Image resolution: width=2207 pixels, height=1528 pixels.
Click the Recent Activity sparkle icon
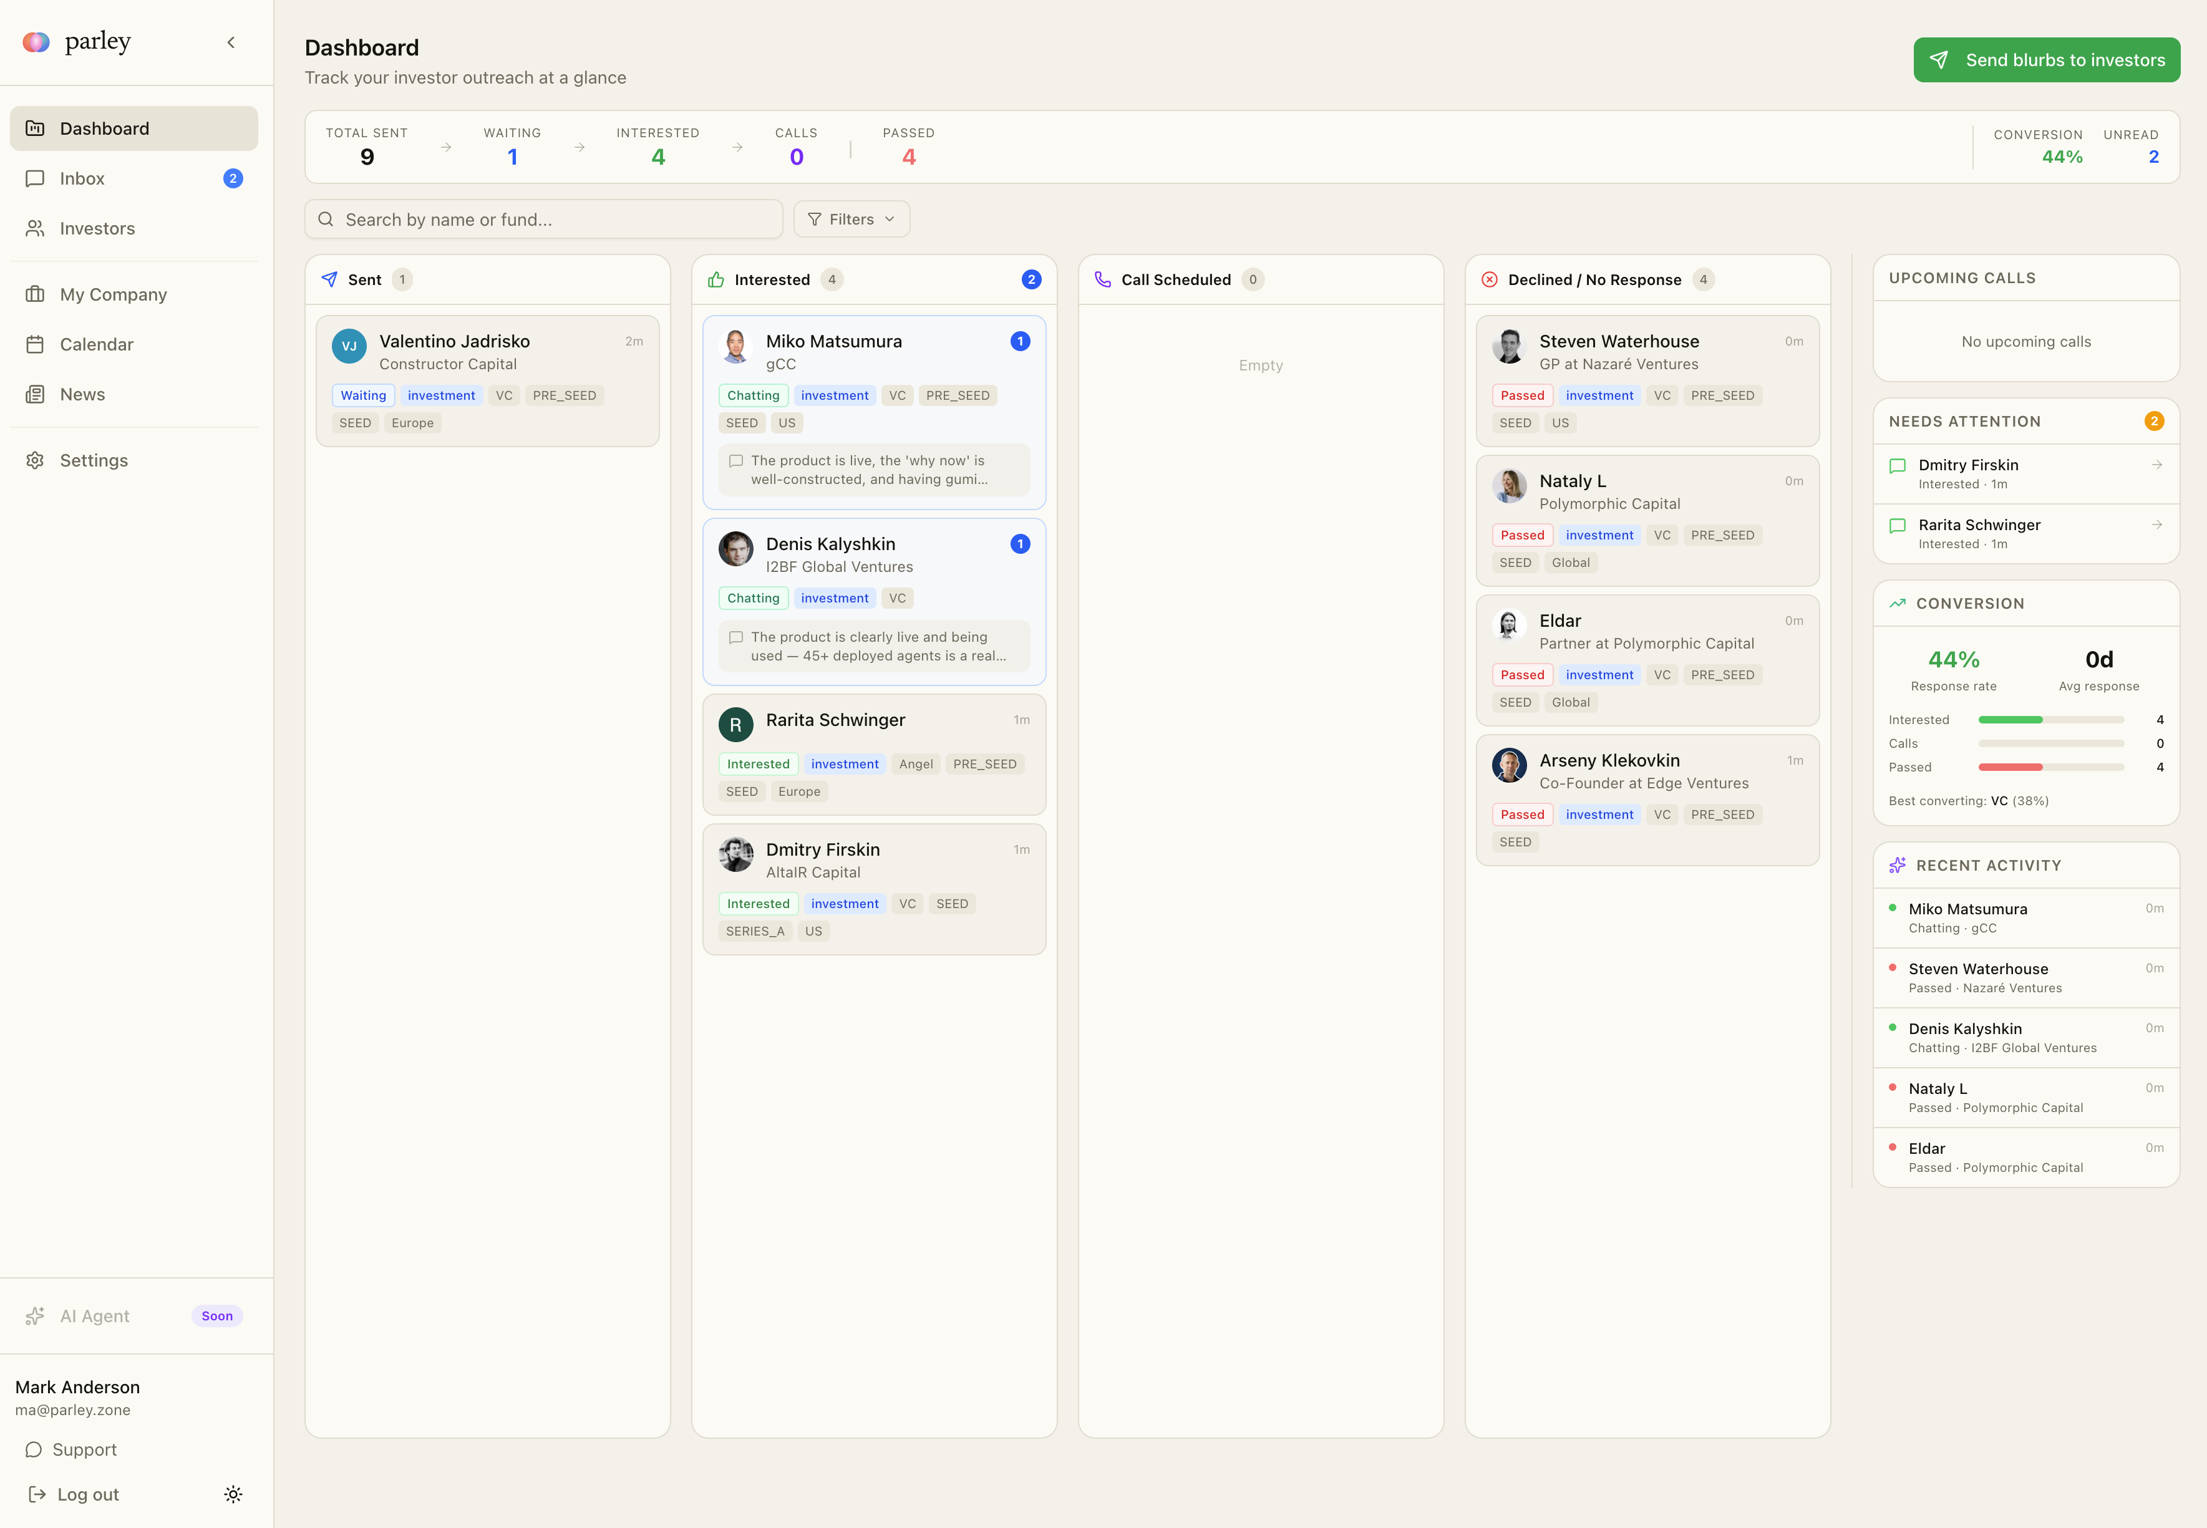coord(1898,866)
